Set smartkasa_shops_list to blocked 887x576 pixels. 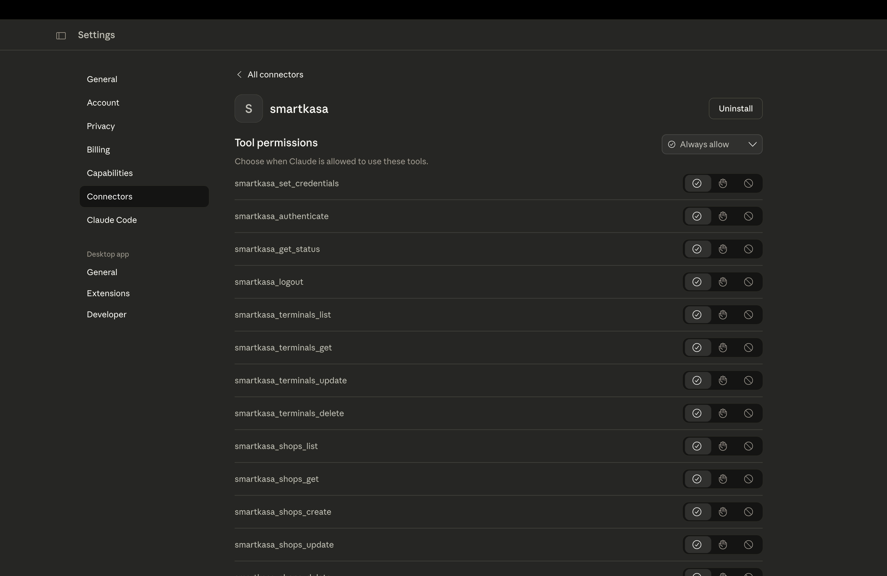tap(748, 446)
